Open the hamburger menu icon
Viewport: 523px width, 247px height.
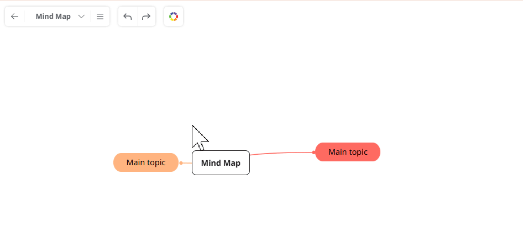(100, 17)
